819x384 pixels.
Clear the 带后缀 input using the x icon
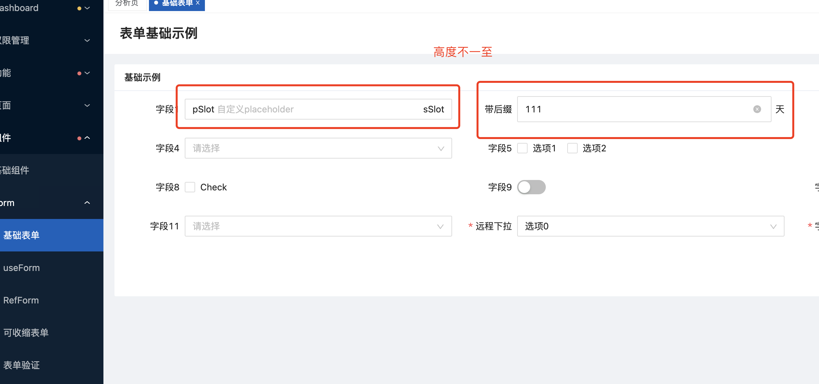click(758, 109)
